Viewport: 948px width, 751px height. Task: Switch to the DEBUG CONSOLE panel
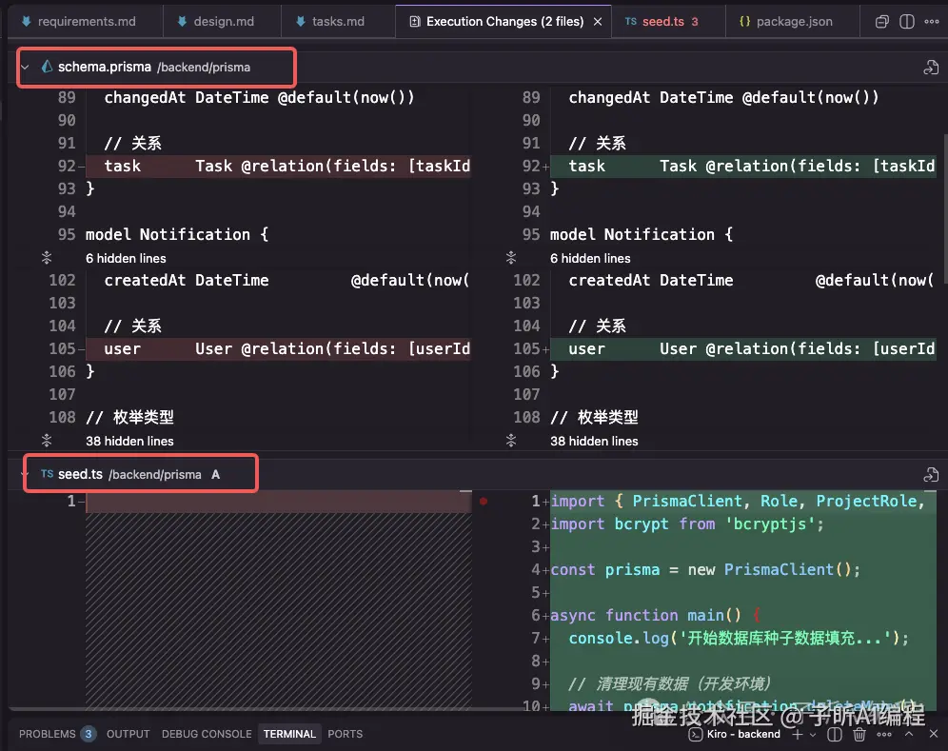click(207, 734)
